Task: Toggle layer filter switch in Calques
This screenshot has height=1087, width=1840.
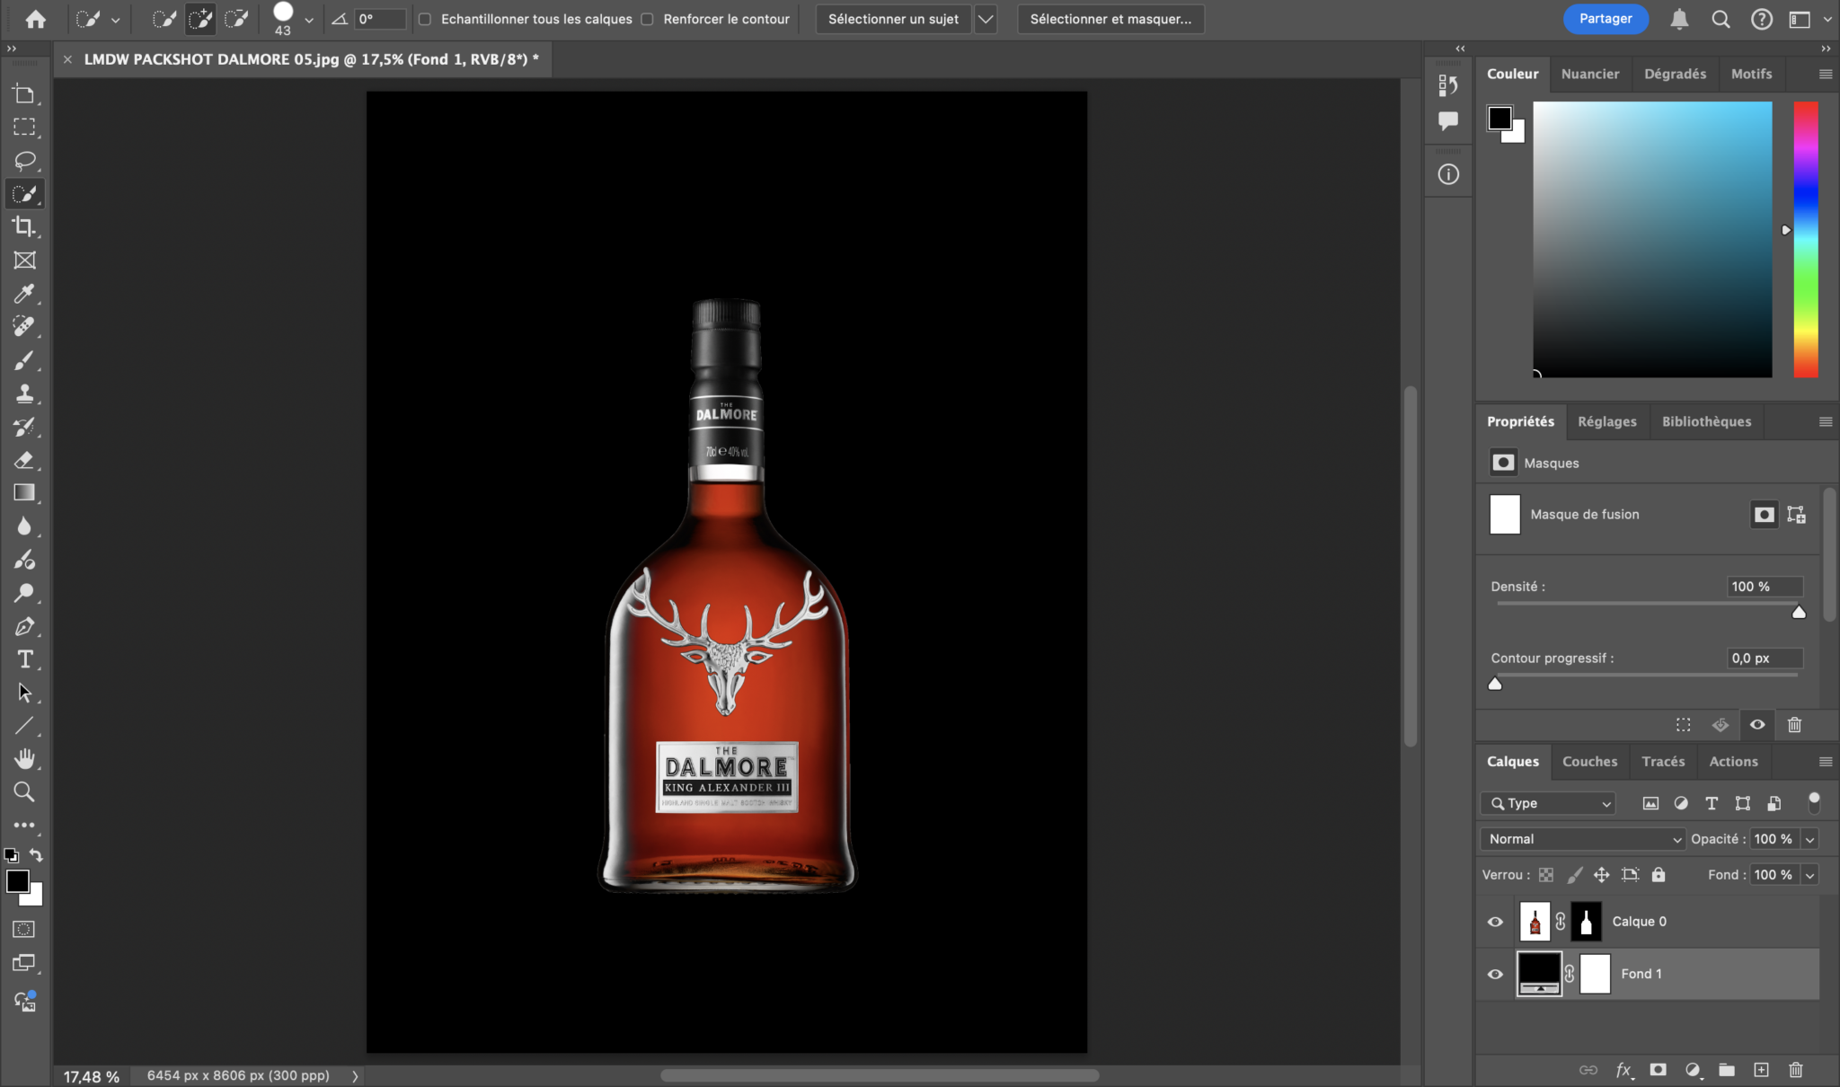Action: (x=1814, y=802)
